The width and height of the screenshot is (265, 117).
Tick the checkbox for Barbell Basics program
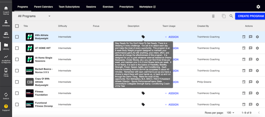[17, 71]
